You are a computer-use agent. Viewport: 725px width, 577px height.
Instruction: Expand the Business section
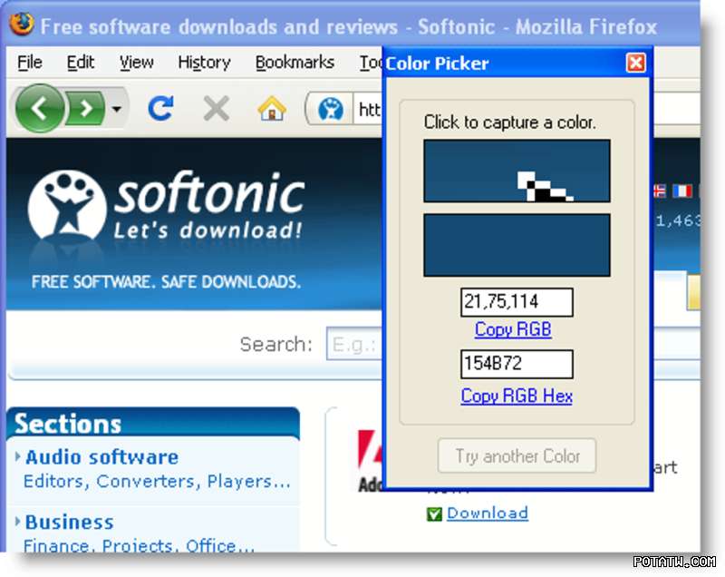pyautogui.click(x=70, y=523)
